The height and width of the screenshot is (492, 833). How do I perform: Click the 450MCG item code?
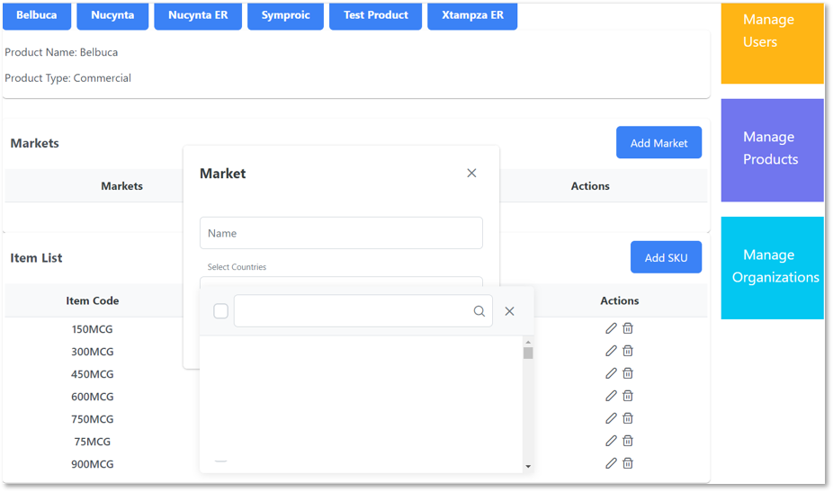(93, 374)
